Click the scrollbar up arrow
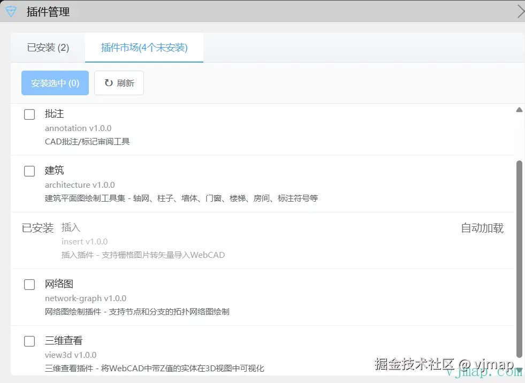This screenshot has height=383, width=525. click(519, 110)
